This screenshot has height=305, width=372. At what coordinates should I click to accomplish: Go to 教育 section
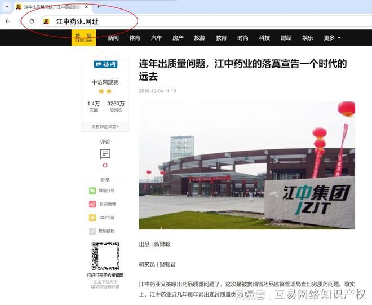tap(221, 38)
